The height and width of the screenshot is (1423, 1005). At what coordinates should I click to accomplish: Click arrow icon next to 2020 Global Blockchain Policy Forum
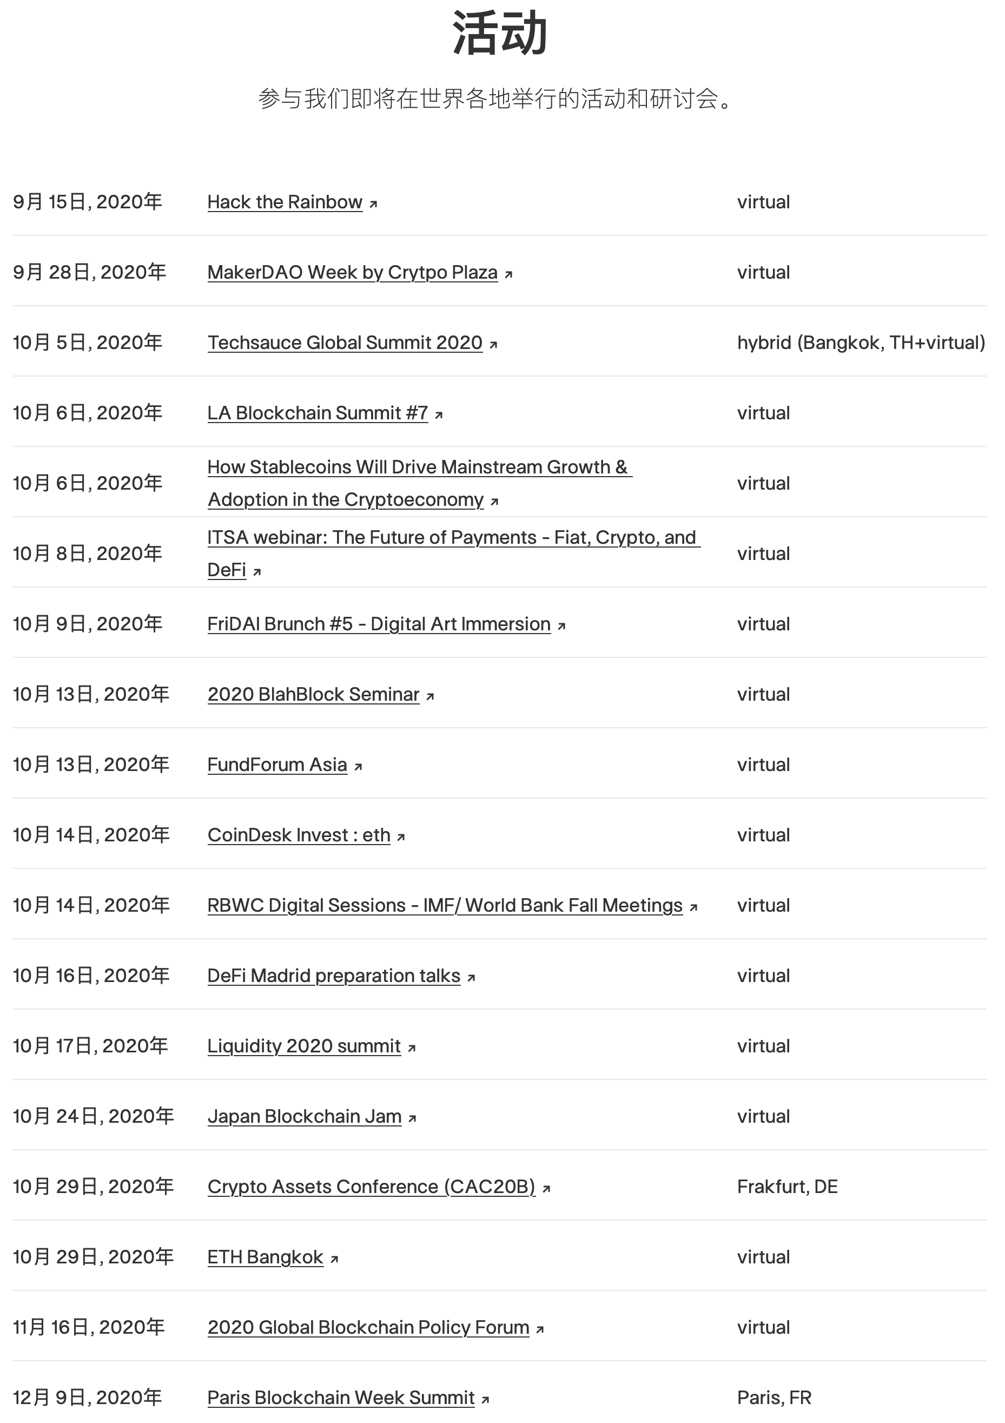[x=540, y=1329]
